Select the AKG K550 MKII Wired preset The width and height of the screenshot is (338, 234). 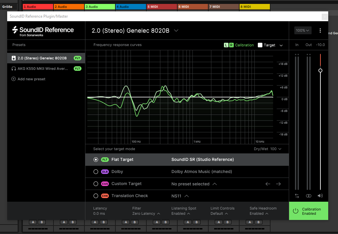(x=46, y=69)
